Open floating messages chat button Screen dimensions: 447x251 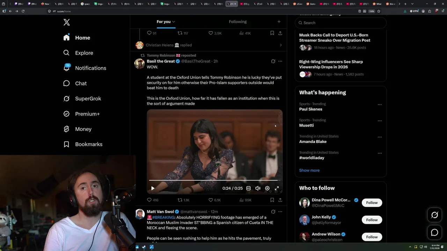tap(434, 232)
